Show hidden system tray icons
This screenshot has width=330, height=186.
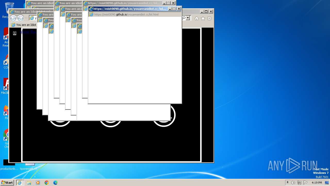click(x=287, y=183)
